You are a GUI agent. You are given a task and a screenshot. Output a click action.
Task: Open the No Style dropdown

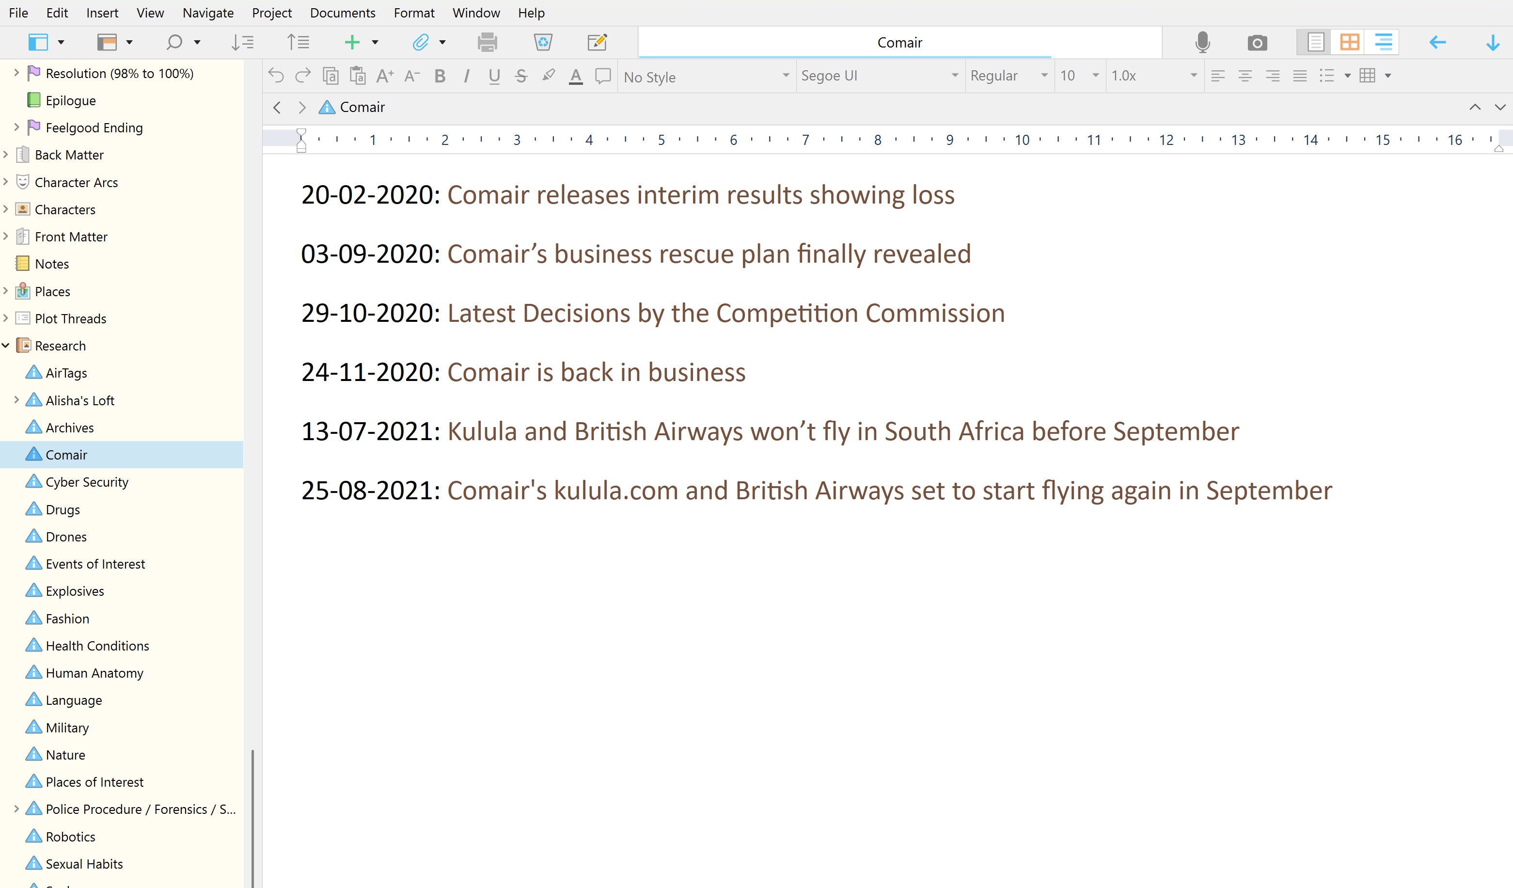coord(706,76)
